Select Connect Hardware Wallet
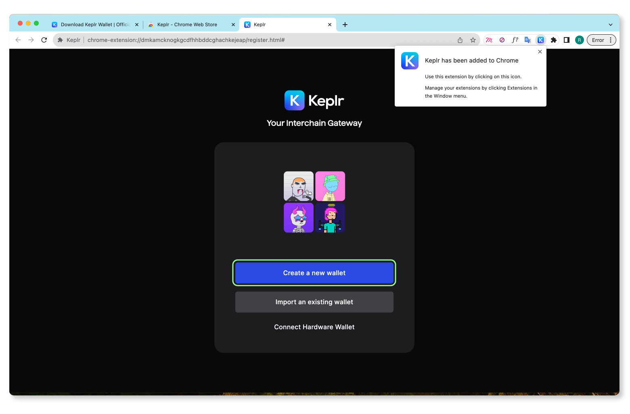This screenshot has height=414, width=630. point(314,327)
